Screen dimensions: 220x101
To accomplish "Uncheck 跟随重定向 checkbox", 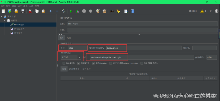I will tap(78, 63).
